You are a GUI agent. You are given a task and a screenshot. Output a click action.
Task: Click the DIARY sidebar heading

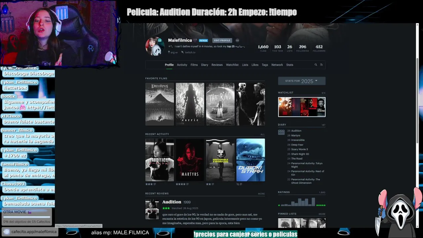click(x=282, y=125)
